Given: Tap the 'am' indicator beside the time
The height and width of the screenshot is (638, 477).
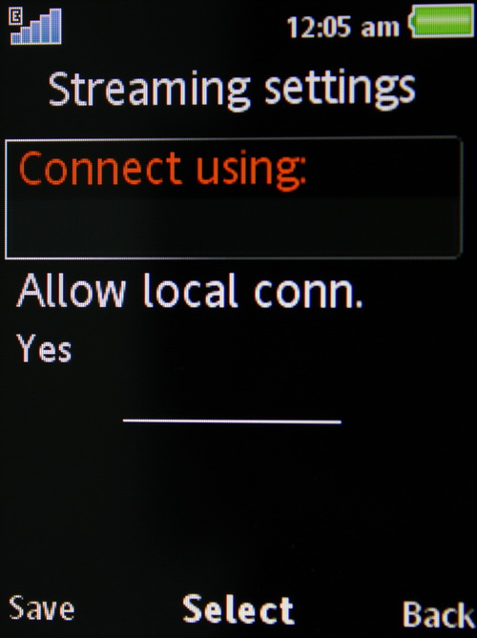Looking at the screenshot, I should pyautogui.click(x=380, y=29).
